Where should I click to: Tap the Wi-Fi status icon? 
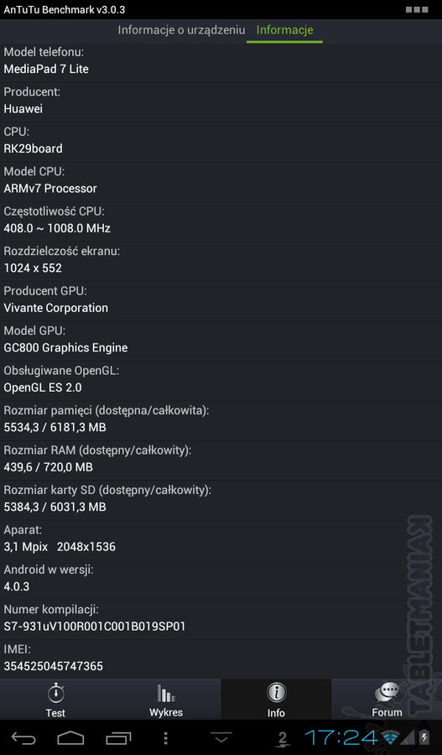(391, 737)
